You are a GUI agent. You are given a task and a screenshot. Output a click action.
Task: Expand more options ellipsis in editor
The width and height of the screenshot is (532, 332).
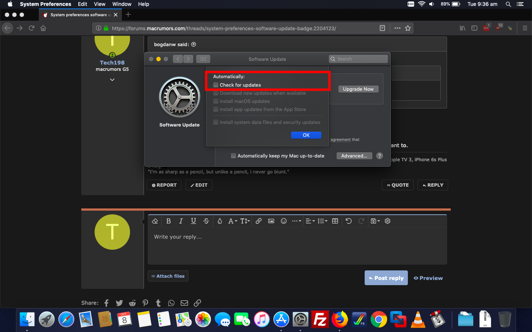(297, 221)
